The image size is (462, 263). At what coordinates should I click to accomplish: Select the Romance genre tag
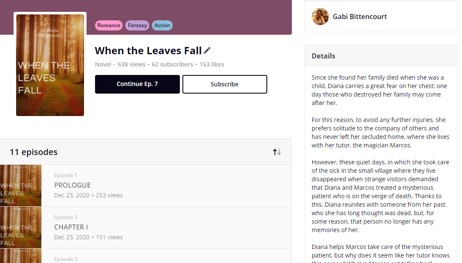(x=109, y=25)
